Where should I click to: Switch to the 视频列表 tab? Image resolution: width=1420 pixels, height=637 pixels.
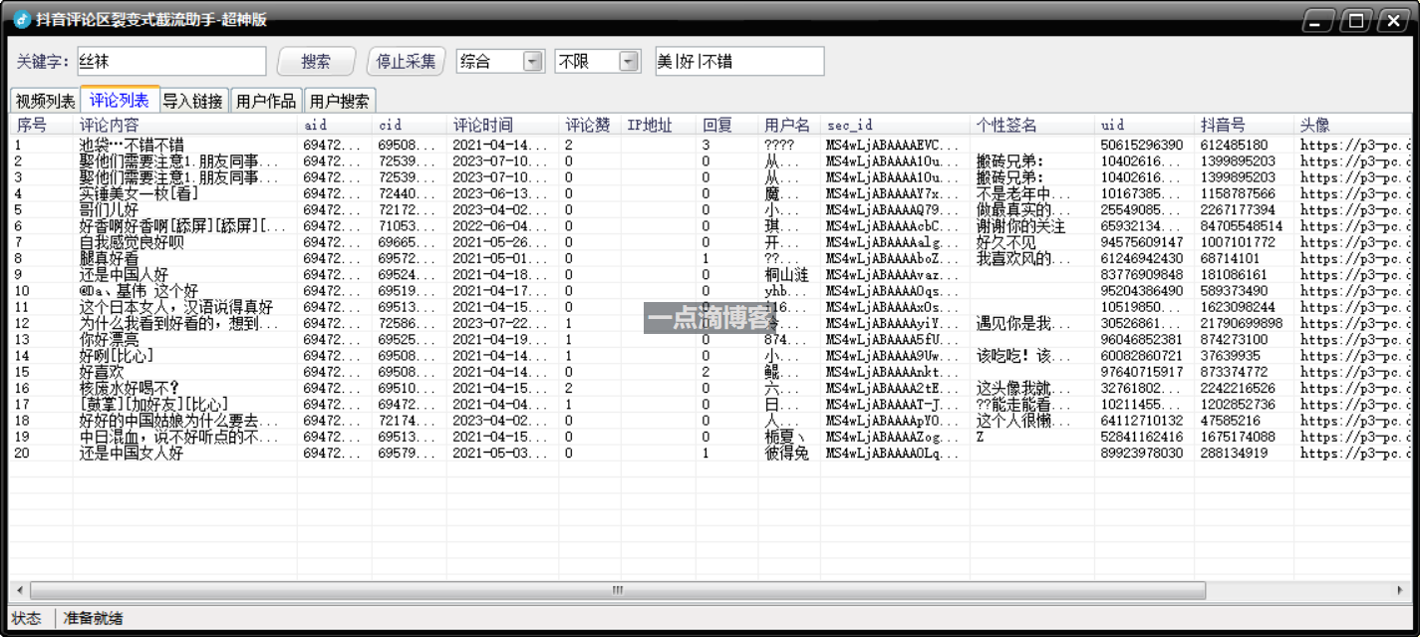click(45, 101)
